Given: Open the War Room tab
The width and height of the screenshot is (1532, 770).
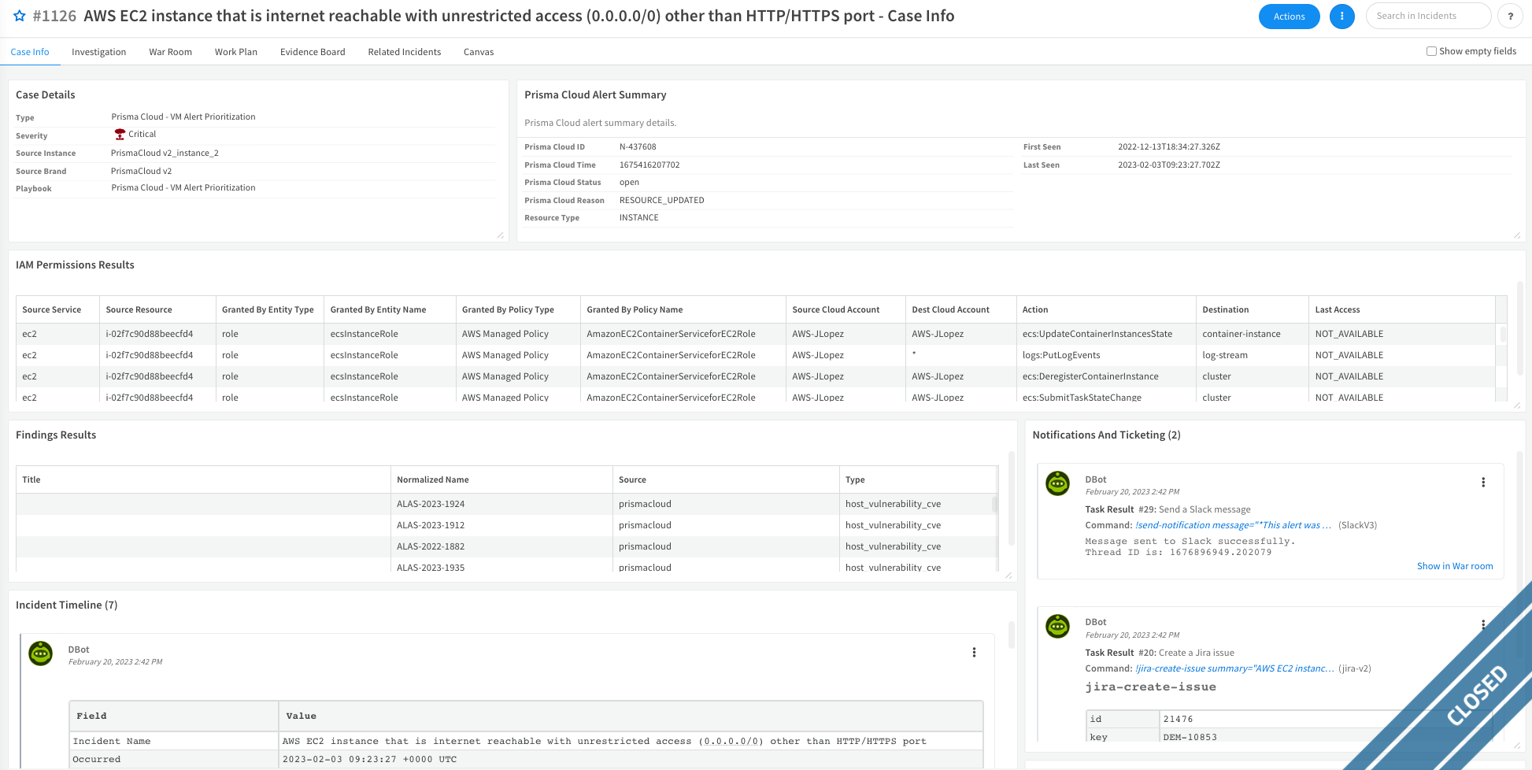Looking at the screenshot, I should pos(170,52).
